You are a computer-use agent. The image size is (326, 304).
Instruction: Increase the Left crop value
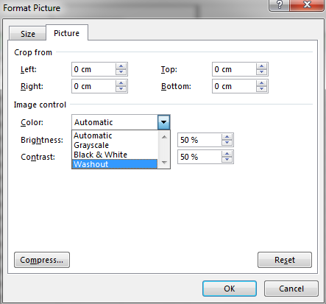pos(121,66)
